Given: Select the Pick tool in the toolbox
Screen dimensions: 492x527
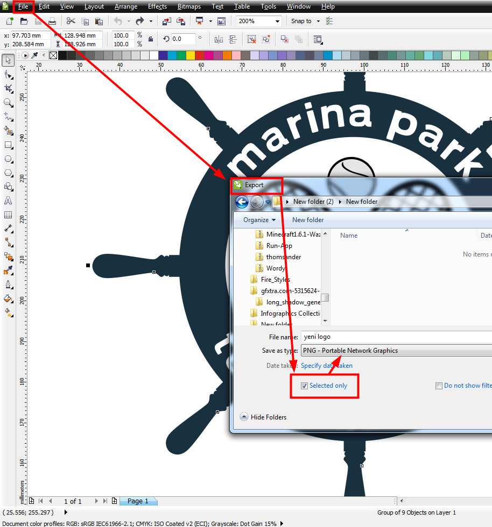Looking at the screenshot, I should 8,60.
